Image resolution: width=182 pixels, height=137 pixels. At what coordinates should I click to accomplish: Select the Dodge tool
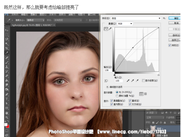(x=7, y=89)
